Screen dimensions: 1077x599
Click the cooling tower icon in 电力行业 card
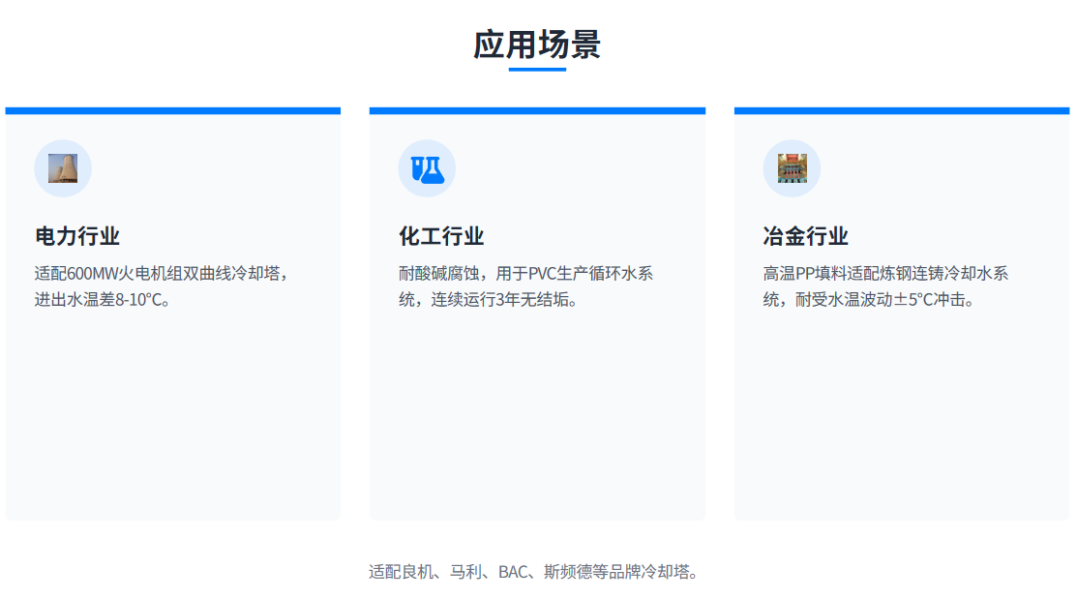(63, 168)
